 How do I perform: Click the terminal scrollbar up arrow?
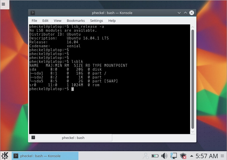pos(193,27)
